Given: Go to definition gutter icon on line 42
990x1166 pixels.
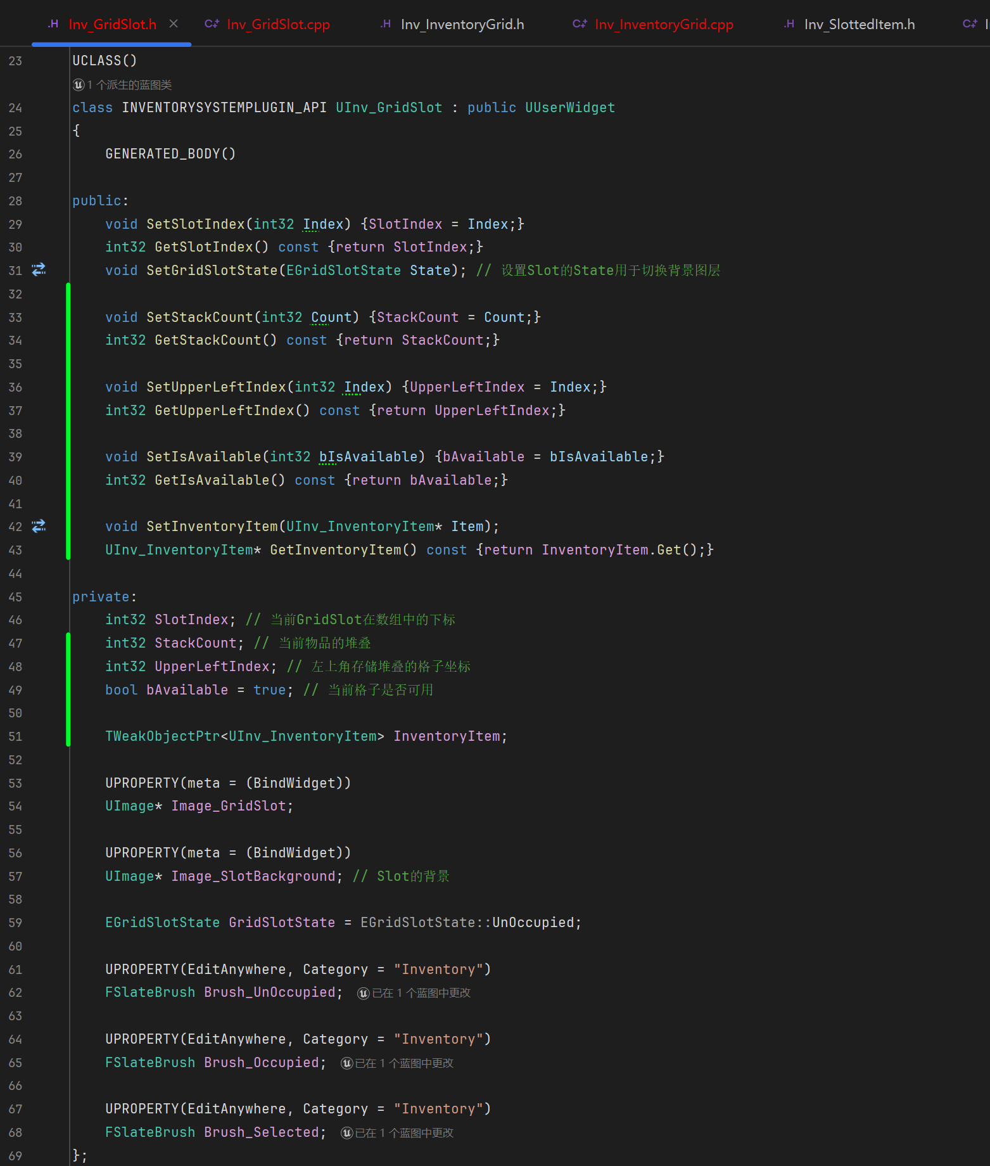Looking at the screenshot, I should point(39,526).
